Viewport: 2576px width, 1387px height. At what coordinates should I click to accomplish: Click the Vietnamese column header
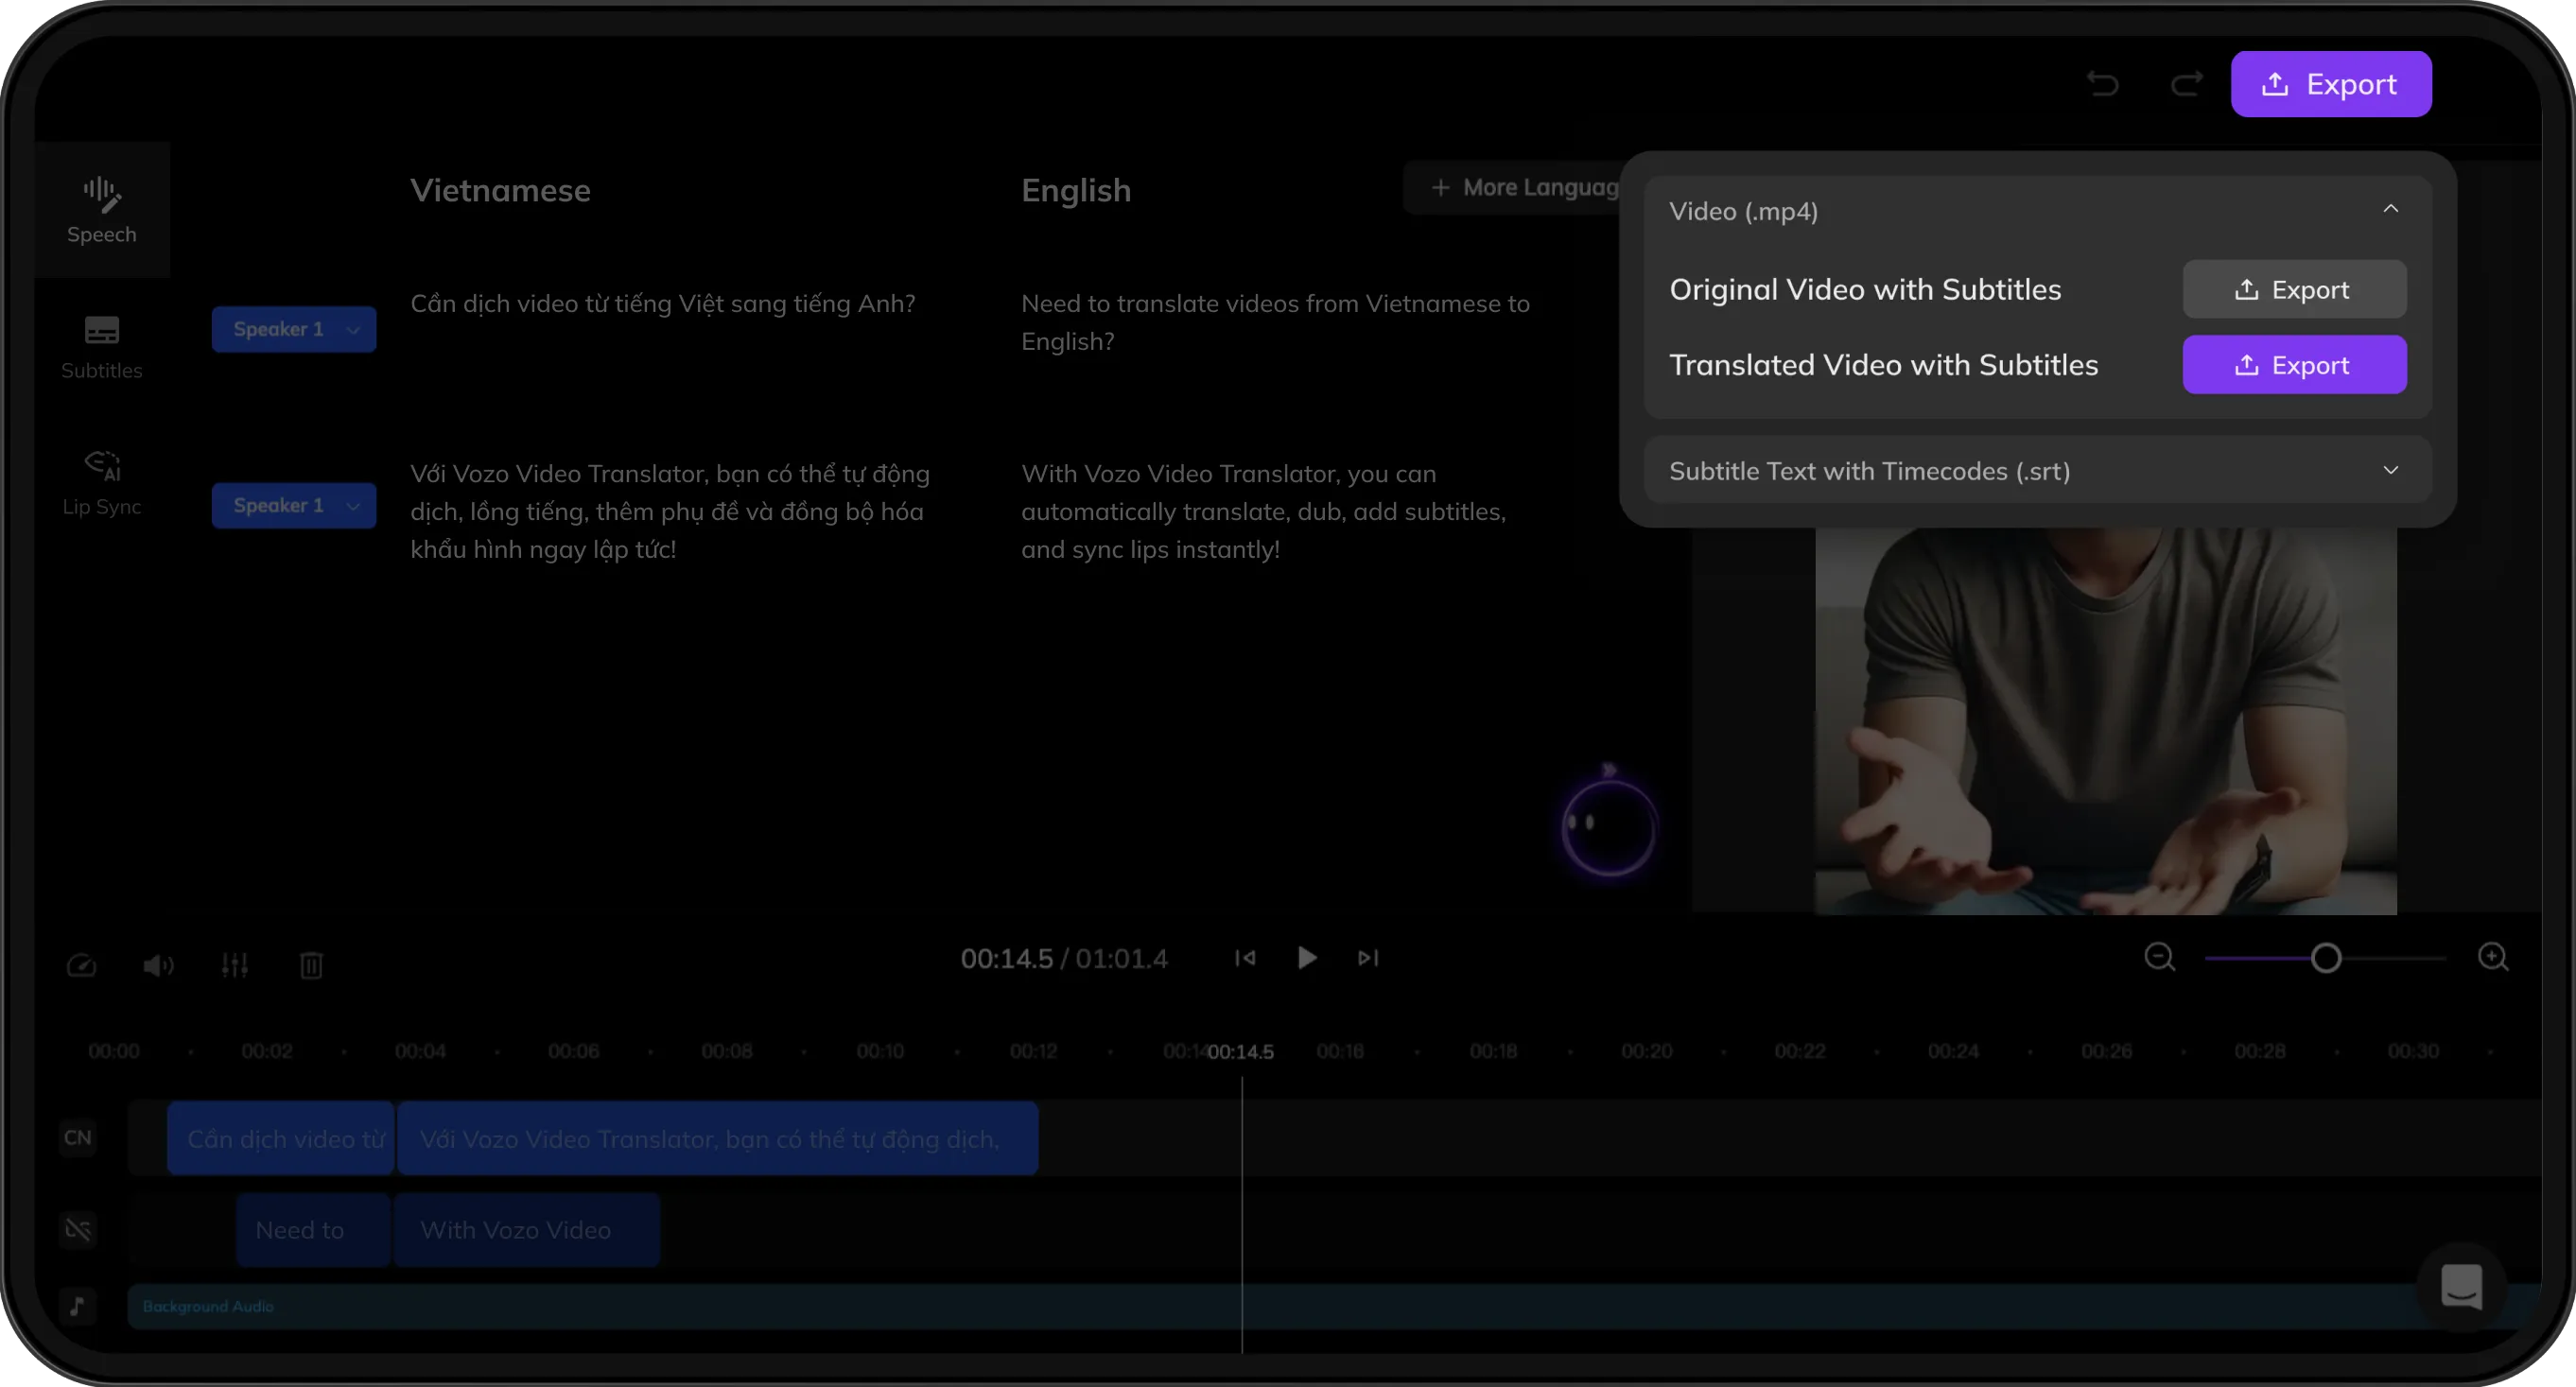(x=500, y=190)
